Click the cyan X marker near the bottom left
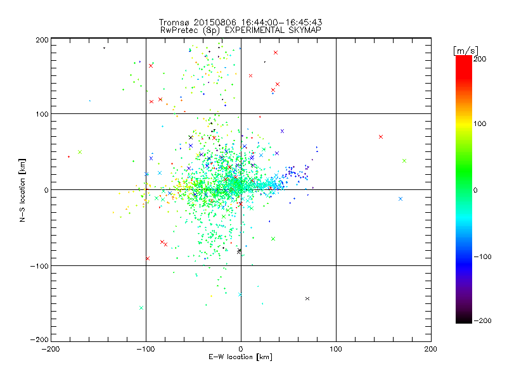Viewport: 507px width, 380px height. [141, 308]
